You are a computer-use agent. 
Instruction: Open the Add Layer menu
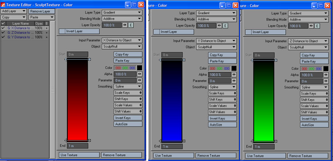click(x=14, y=11)
